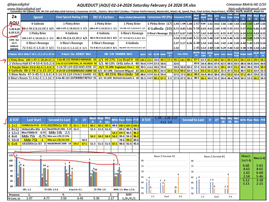This screenshot has width=269, height=202.
Task: Select the Consensus Matrix HD 2/10 label
Action: click(x=246, y=4)
